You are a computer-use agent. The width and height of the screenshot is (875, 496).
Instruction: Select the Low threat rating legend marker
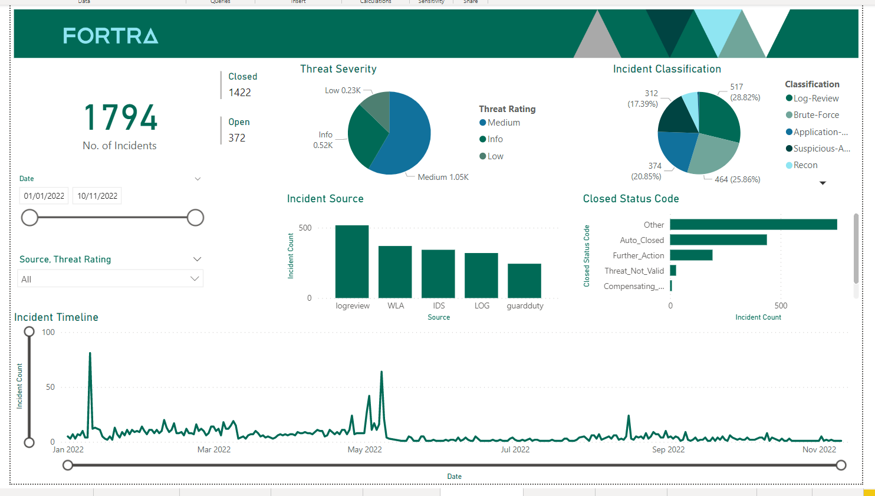click(x=483, y=156)
